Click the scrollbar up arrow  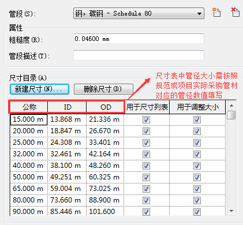click(231, 106)
